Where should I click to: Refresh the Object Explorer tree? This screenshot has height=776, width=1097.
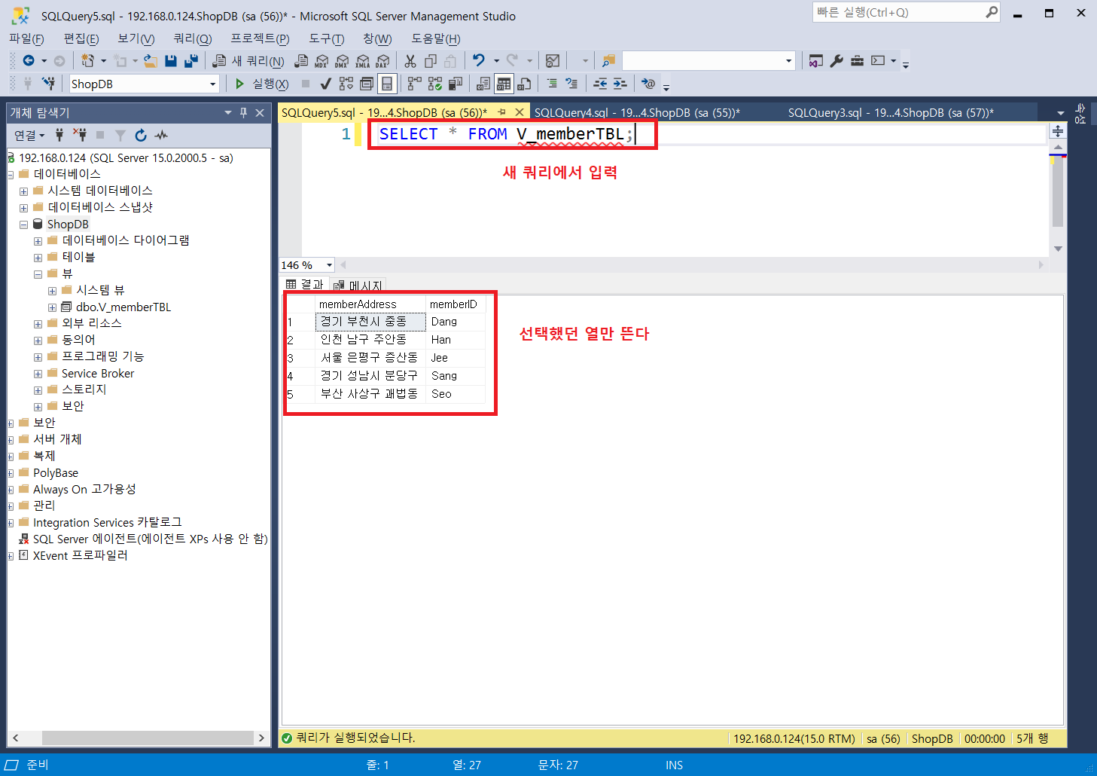[141, 135]
